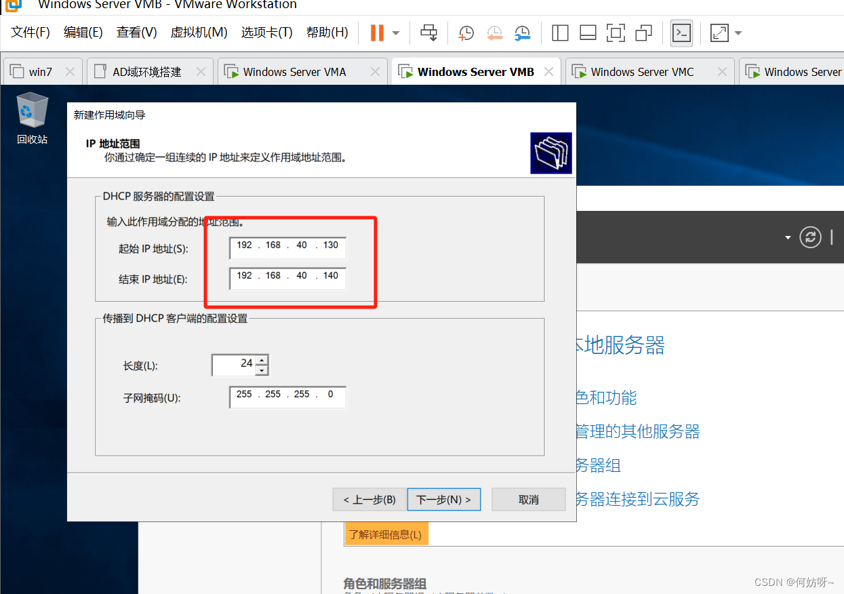Click Send Ctrl+Alt+Del toolbar icon

(429, 33)
